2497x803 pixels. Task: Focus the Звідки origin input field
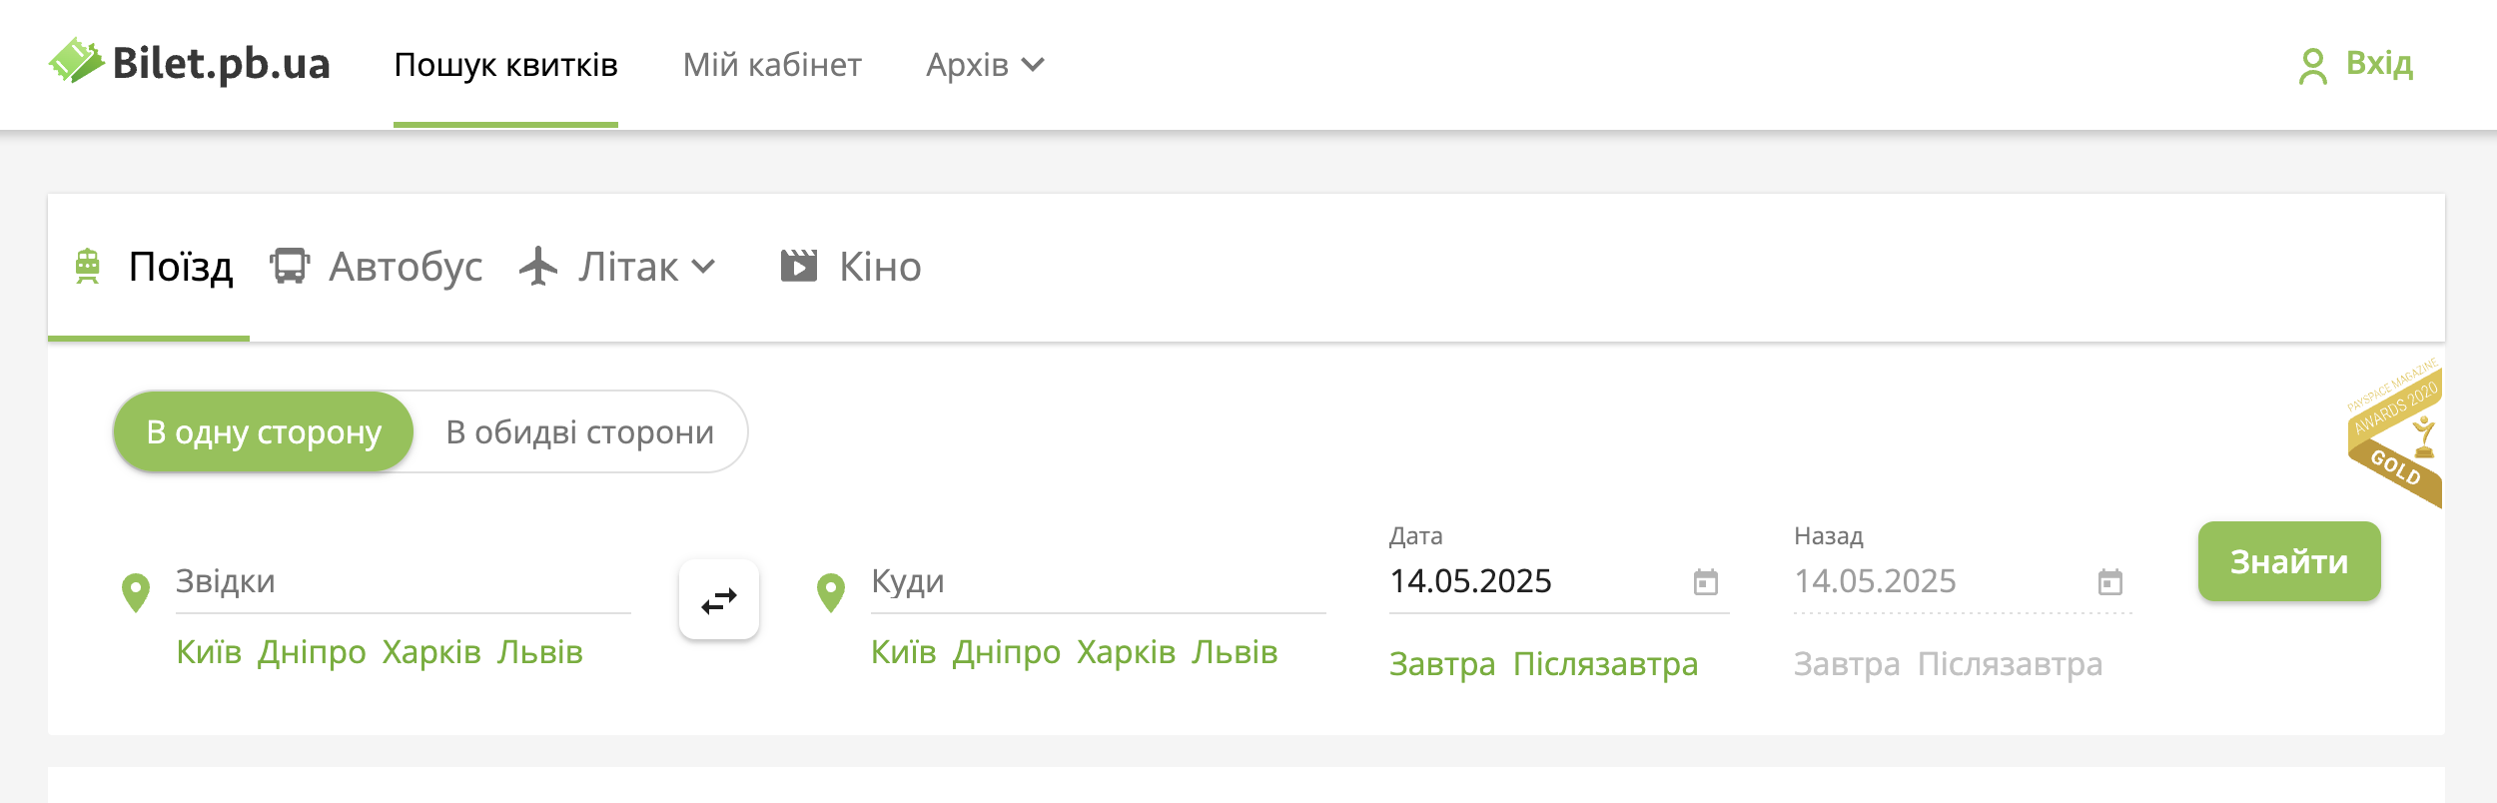(x=404, y=581)
